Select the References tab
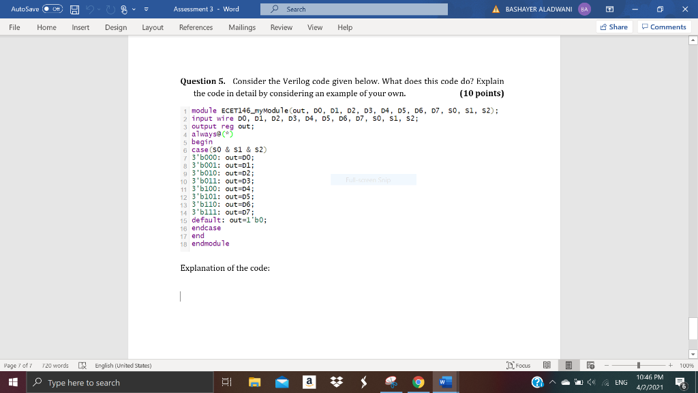This screenshot has width=698, height=393. pyautogui.click(x=196, y=27)
